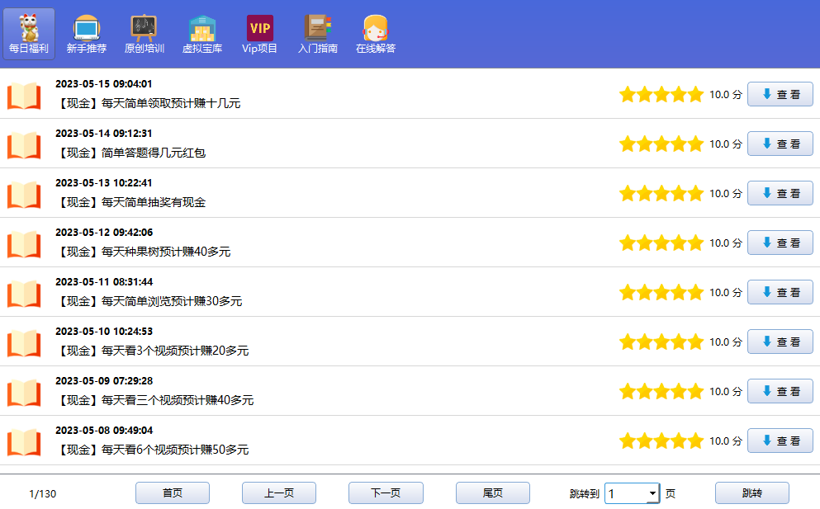This screenshot has height=509, width=820.
Task: Select title 【现金】每天种果树预计赚40多元
Action: [144, 252]
